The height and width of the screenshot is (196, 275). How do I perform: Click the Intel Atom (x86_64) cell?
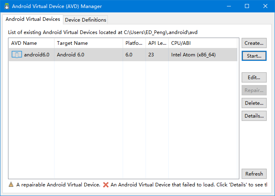click(193, 55)
